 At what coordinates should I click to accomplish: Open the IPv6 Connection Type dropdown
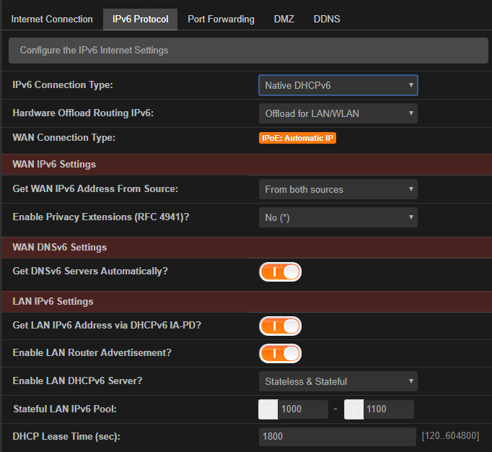[x=338, y=85]
